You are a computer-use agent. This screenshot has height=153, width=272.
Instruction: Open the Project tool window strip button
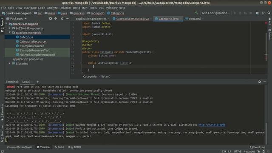pos(2,25)
